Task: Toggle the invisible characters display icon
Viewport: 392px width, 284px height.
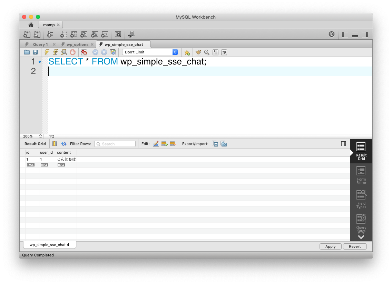Action: pos(216,52)
